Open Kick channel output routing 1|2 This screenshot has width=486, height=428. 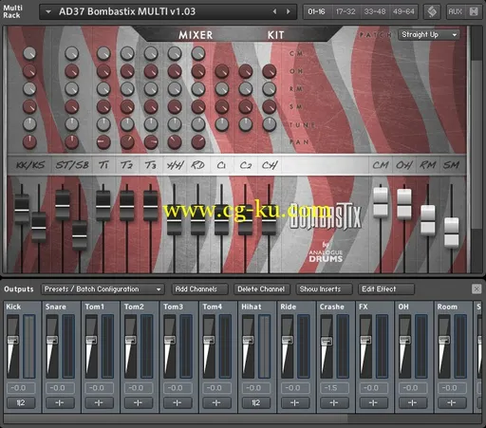click(x=21, y=402)
